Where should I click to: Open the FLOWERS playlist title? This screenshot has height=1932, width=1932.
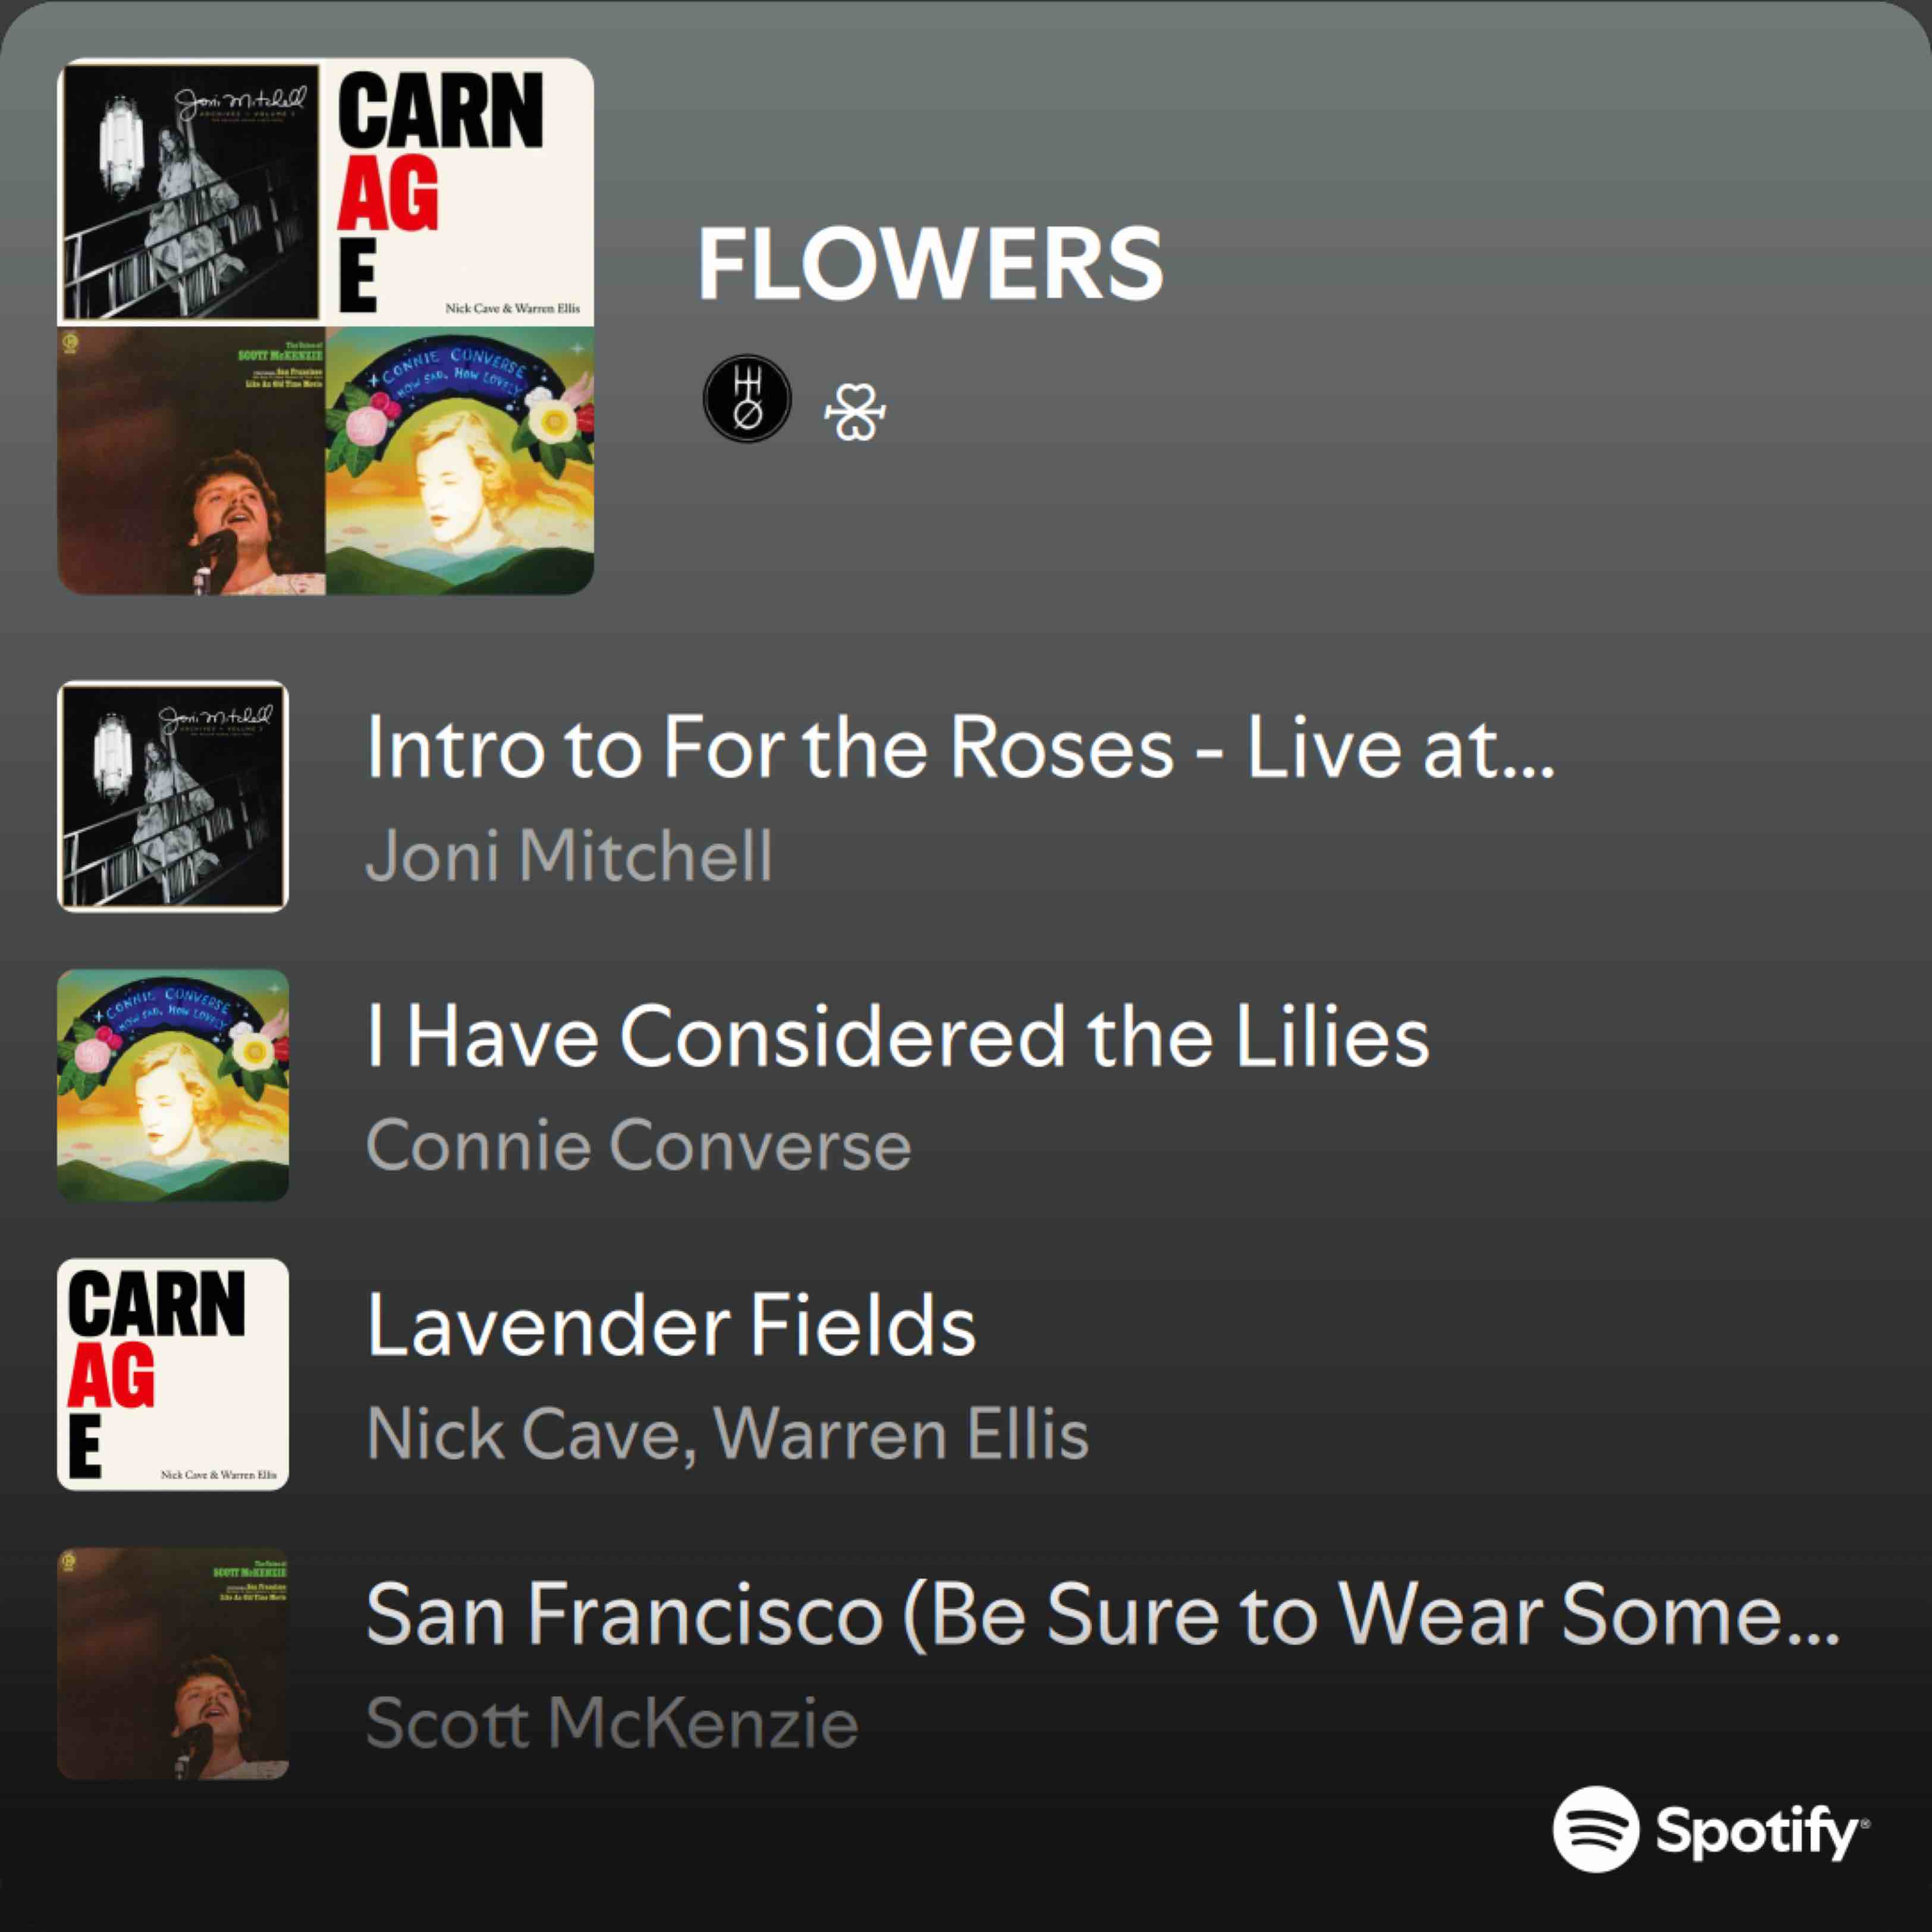point(930,263)
